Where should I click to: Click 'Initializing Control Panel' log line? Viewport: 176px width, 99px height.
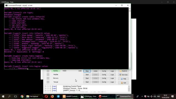72,86
